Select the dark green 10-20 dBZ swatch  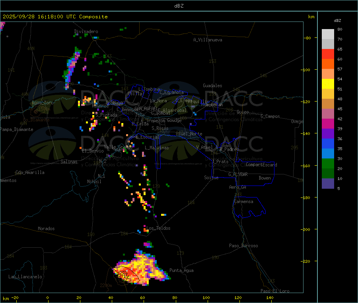click(x=328, y=174)
